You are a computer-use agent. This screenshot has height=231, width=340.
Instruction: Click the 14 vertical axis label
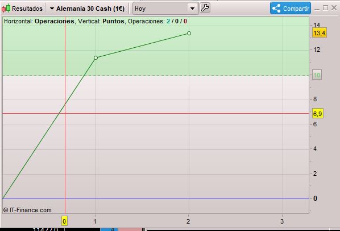[317, 25]
